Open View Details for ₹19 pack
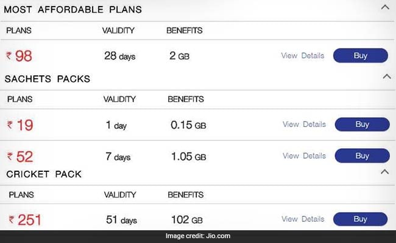The height and width of the screenshot is (243, 396). coord(304,125)
